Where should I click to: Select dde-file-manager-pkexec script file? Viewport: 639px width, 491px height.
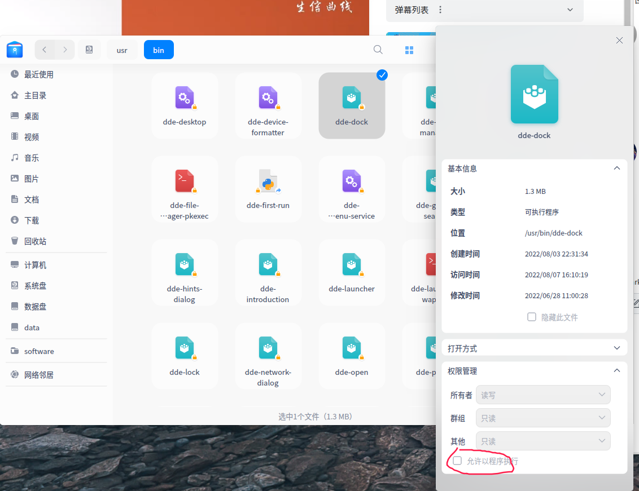[185, 189]
